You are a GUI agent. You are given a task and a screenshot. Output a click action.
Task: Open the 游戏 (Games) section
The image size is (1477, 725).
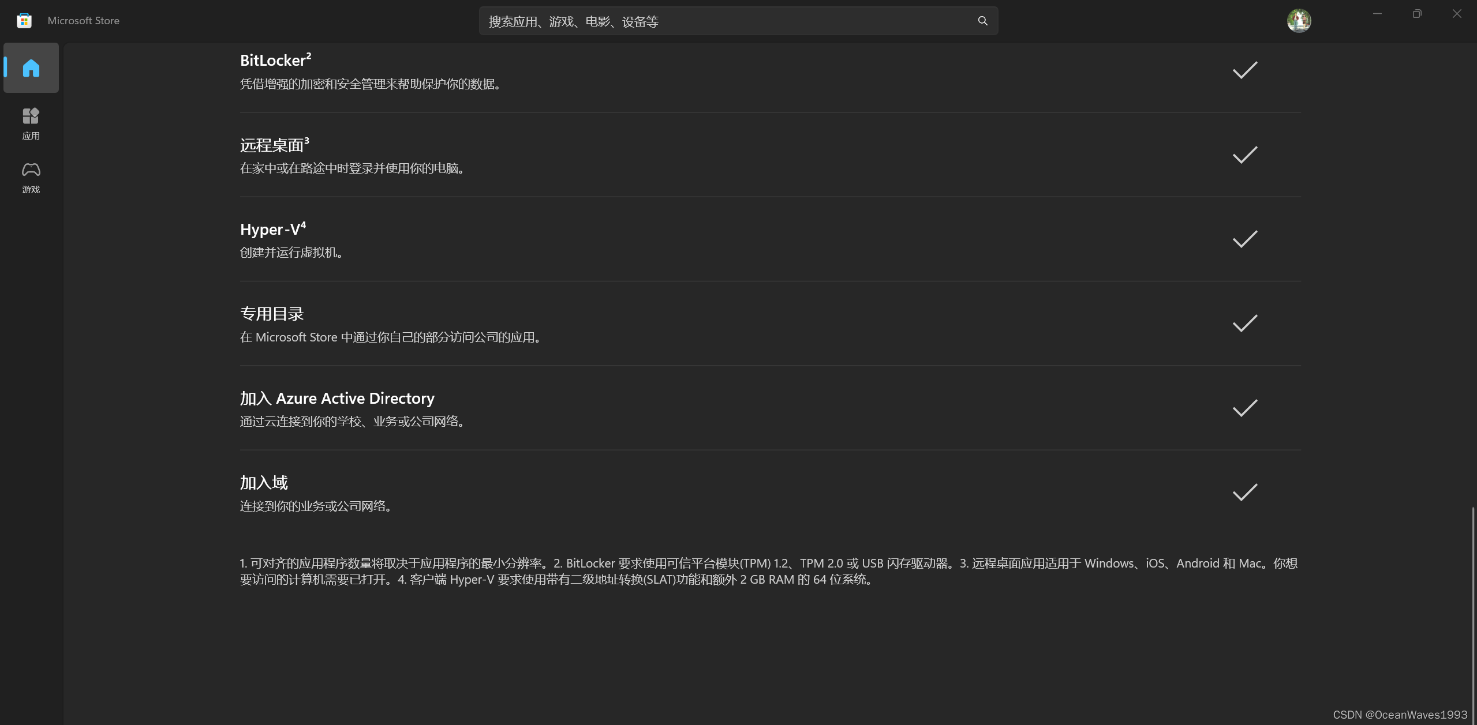click(x=31, y=178)
